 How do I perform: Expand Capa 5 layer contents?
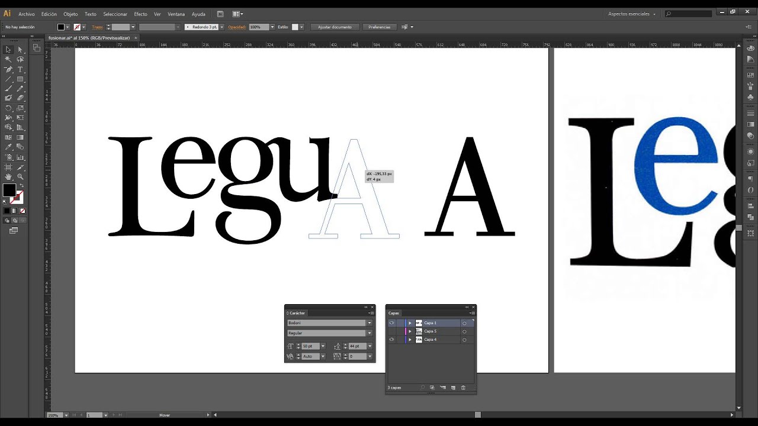pos(410,331)
